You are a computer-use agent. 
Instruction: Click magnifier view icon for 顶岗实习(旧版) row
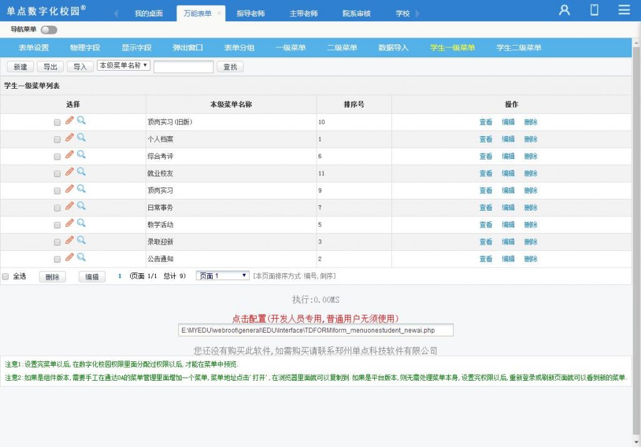(x=81, y=121)
